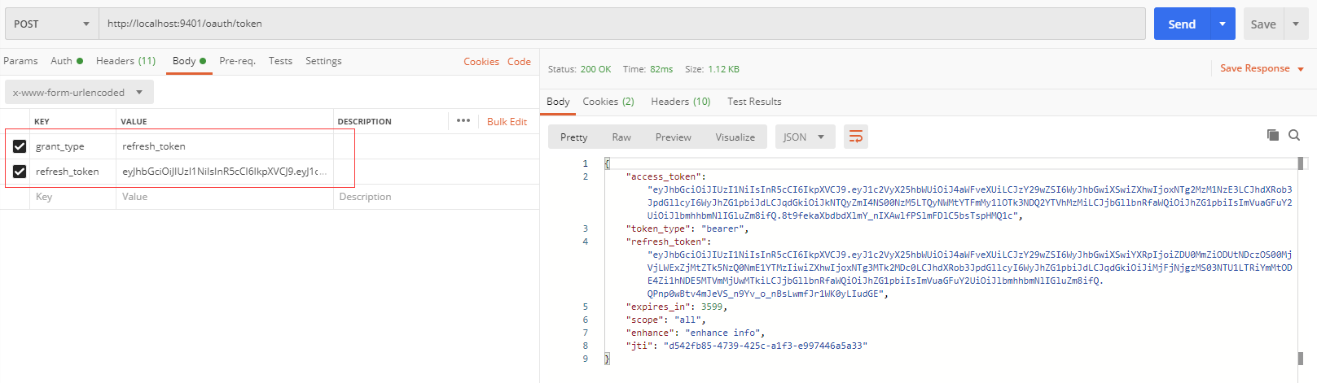Viewport: 1317px width, 383px height.
Task: Click the eyJhbGci token value cell
Action: (225, 172)
